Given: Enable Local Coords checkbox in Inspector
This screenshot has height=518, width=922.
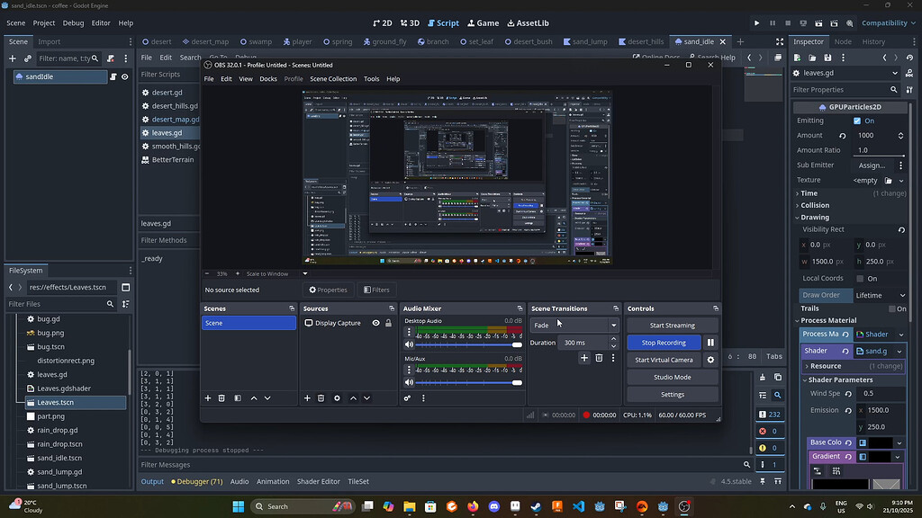Looking at the screenshot, I should tap(860, 279).
